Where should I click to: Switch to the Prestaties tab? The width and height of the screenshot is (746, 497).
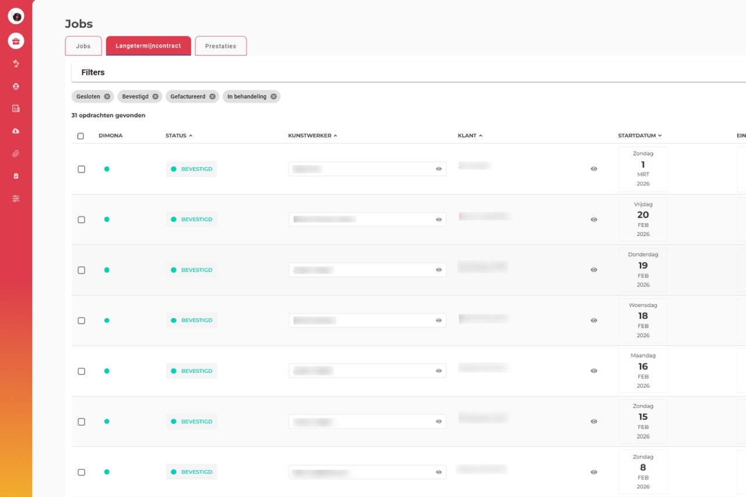(221, 45)
